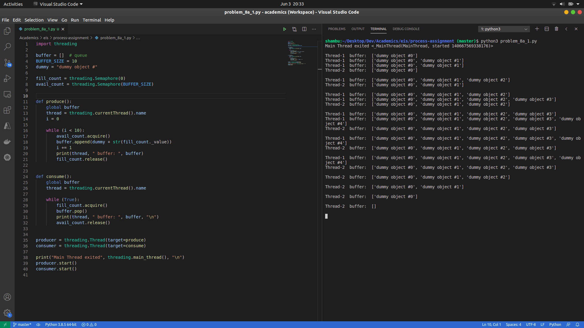
Task: Toggle the errors and warnings status indicator
Action: (x=89, y=325)
